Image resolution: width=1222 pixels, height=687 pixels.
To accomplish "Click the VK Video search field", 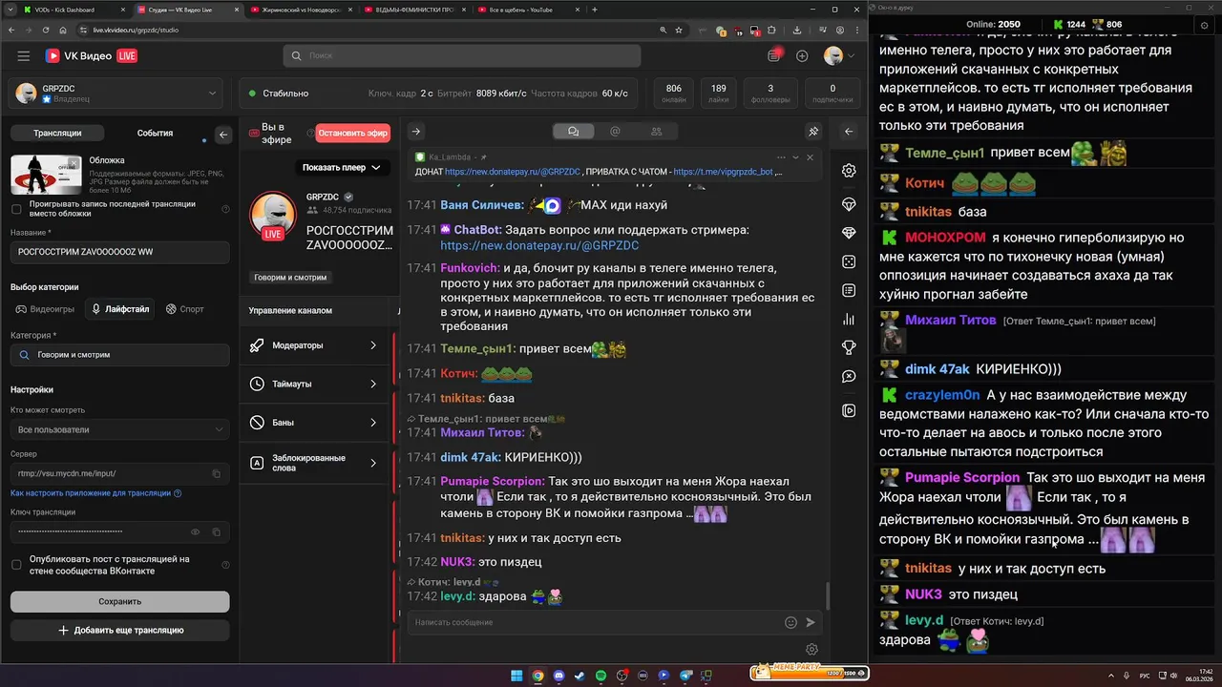I will click(461, 56).
